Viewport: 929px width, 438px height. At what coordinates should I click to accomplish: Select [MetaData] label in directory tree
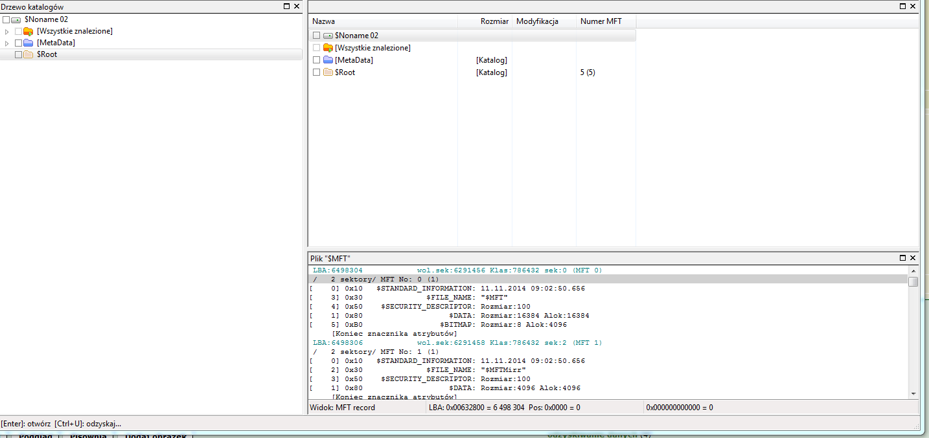click(x=56, y=43)
